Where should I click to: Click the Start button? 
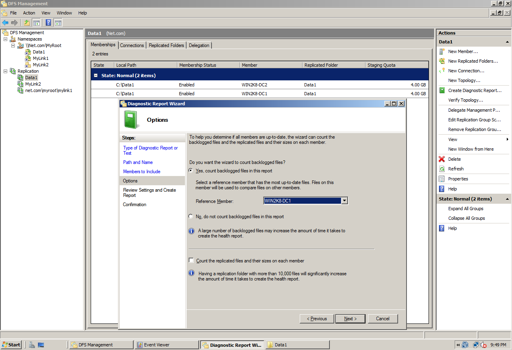tap(11, 345)
